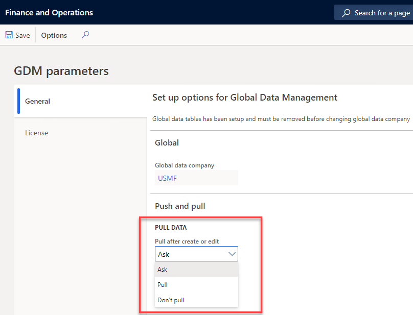
Task: Switch to the License tab
Action: pos(36,133)
